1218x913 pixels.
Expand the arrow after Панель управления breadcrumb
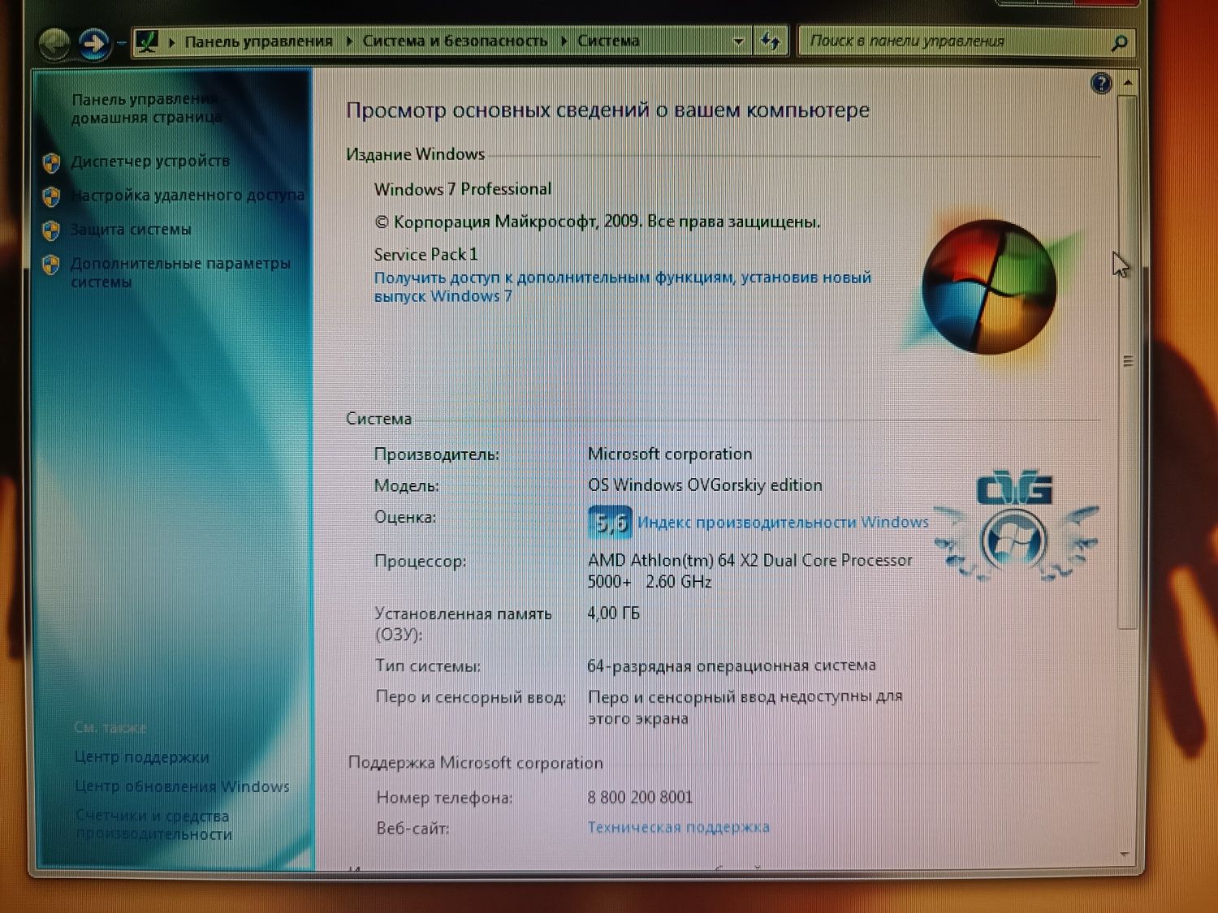[x=348, y=41]
